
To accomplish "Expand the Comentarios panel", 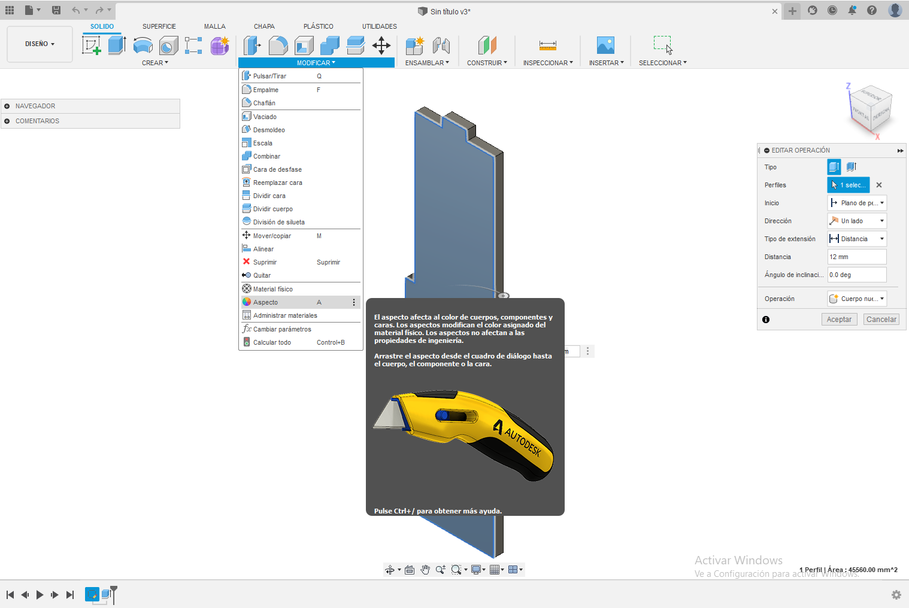I will (7, 121).
